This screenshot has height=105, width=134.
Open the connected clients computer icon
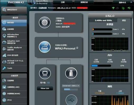[45, 73]
